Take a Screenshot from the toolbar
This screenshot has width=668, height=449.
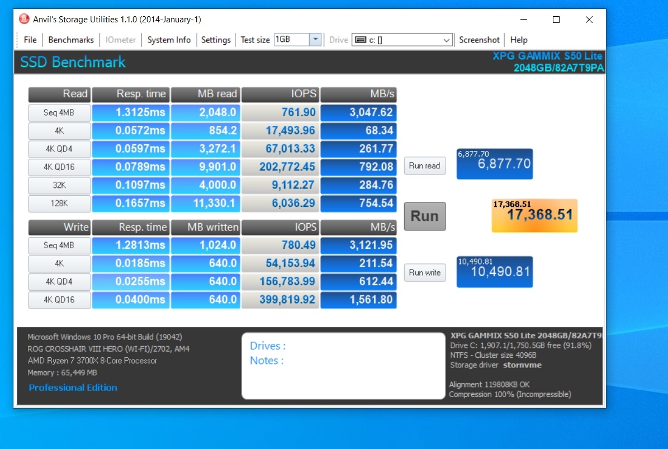(479, 40)
